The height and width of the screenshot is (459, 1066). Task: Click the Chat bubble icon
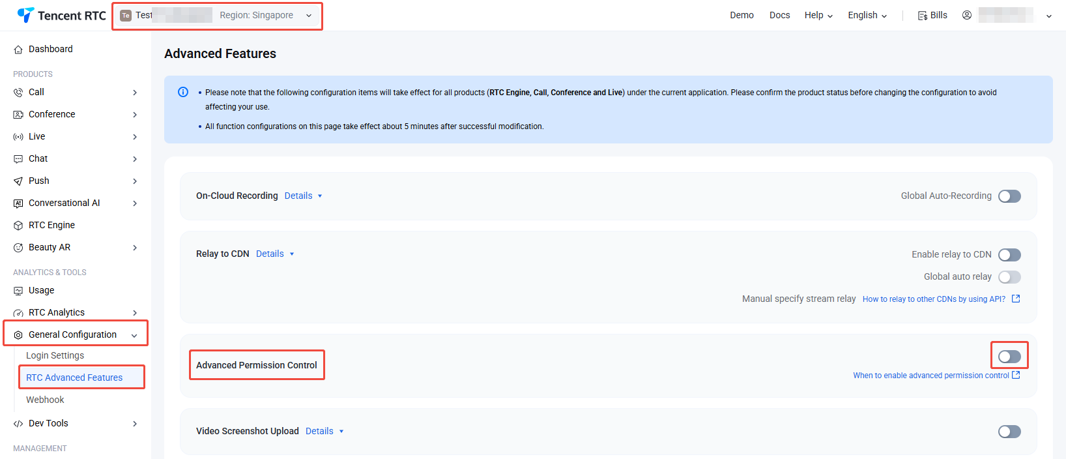(x=18, y=159)
